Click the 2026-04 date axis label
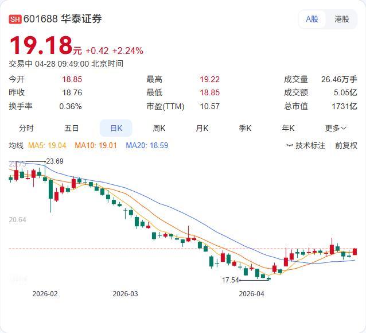 point(251,294)
